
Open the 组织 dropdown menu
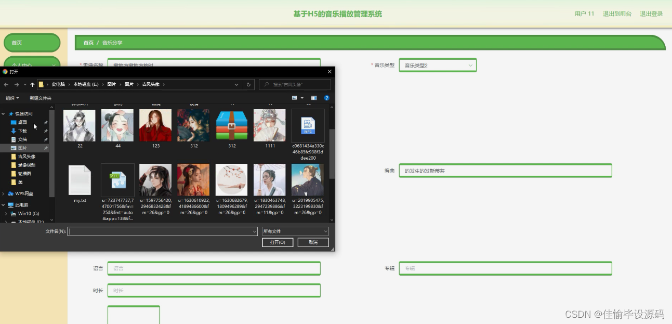[x=11, y=97]
